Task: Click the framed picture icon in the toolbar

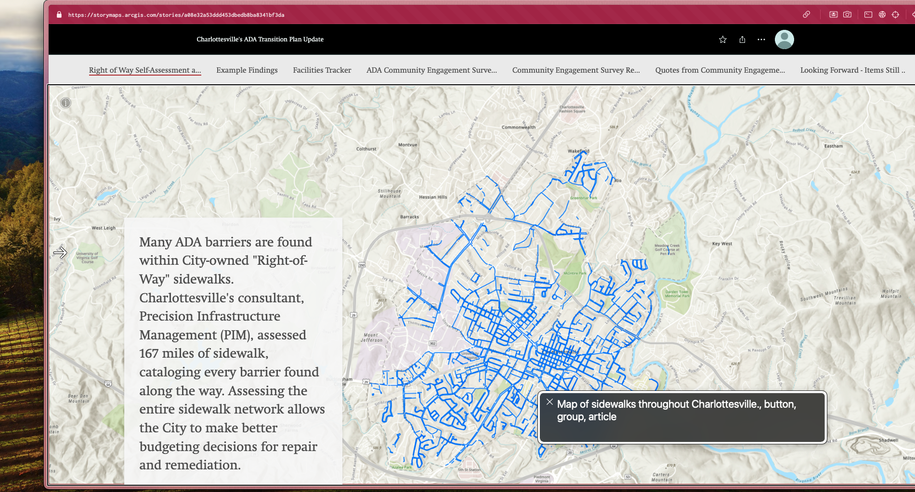Action: point(834,14)
